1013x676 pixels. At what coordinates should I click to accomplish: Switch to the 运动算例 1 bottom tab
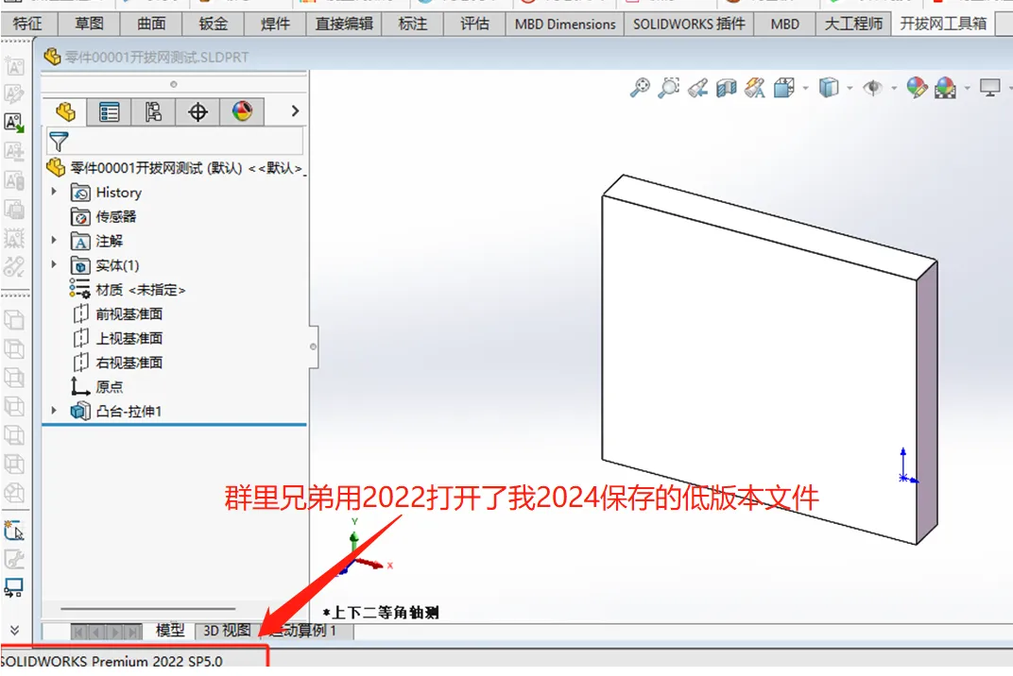pos(305,630)
